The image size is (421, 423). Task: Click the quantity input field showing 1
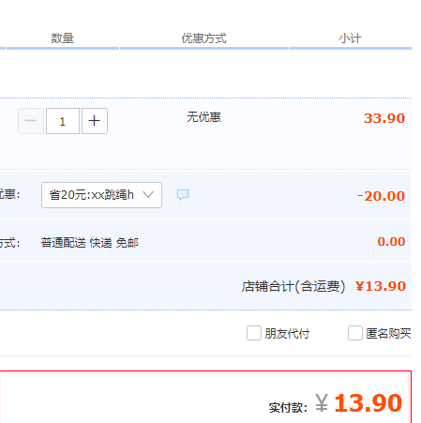pos(63,121)
